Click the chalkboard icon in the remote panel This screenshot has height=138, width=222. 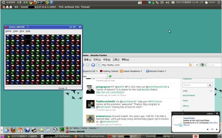coord(62,130)
